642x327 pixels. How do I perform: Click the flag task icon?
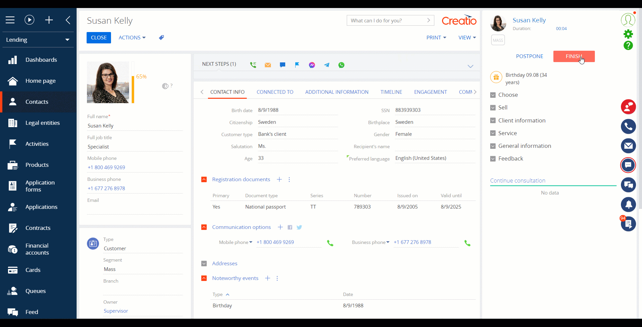(297, 65)
